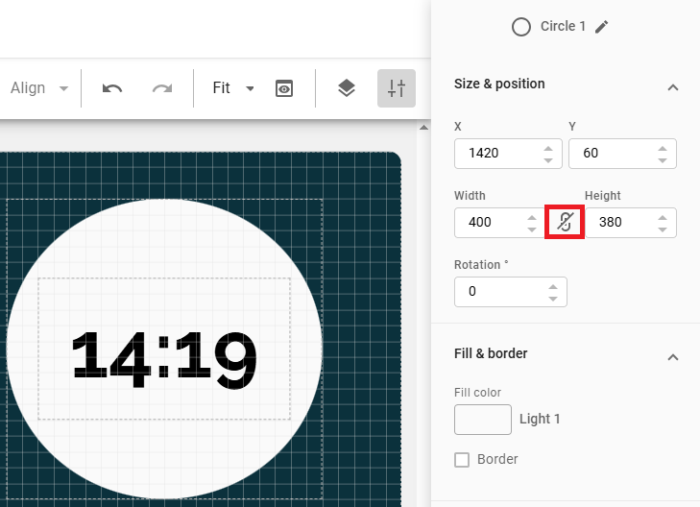This screenshot has height=507, width=700.
Task: Decrease the X value with down arrow
Action: point(548,159)
